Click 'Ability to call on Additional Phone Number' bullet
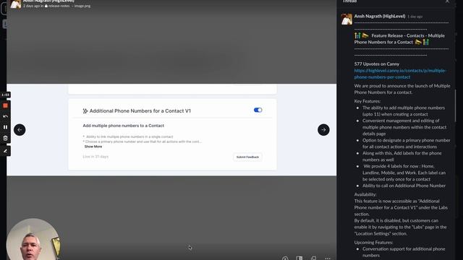This screenshot has width=463, height=260. [x=404, y=186]
